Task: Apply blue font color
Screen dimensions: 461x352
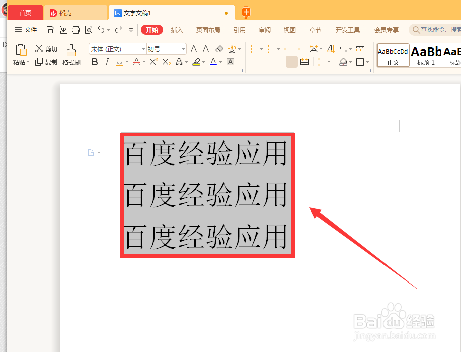Action: click(x=213, y=62)
